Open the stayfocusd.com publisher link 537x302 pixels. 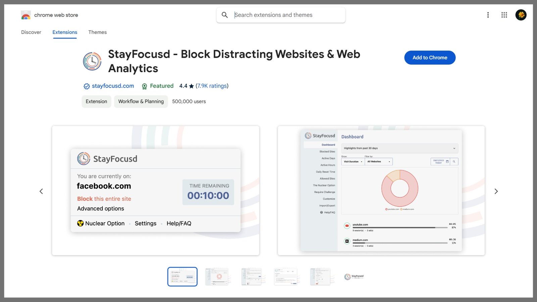113,86
